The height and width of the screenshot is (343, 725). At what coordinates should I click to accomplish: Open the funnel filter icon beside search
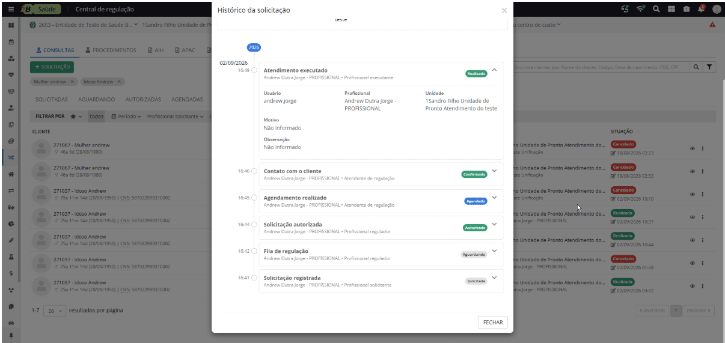[x=709, y=67]
